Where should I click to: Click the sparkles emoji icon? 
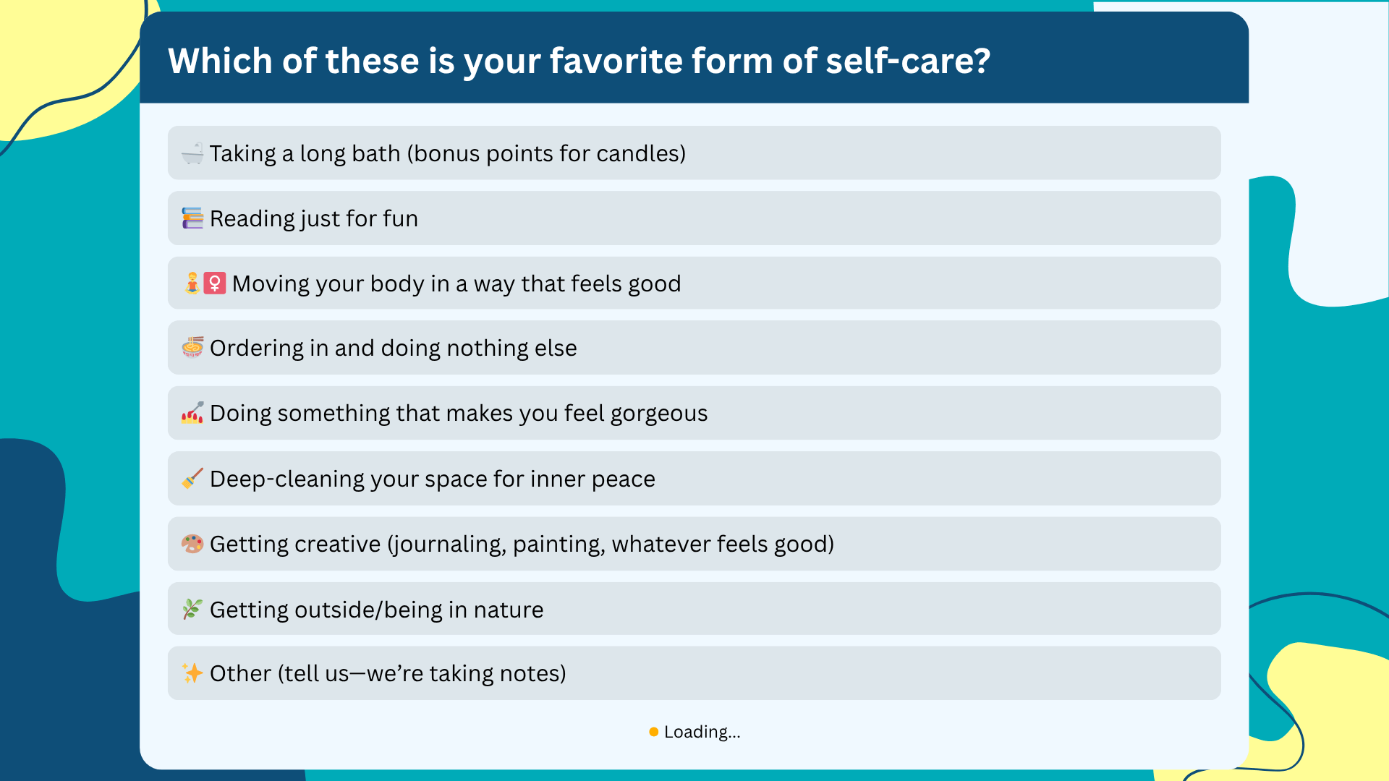pos(192,673)
